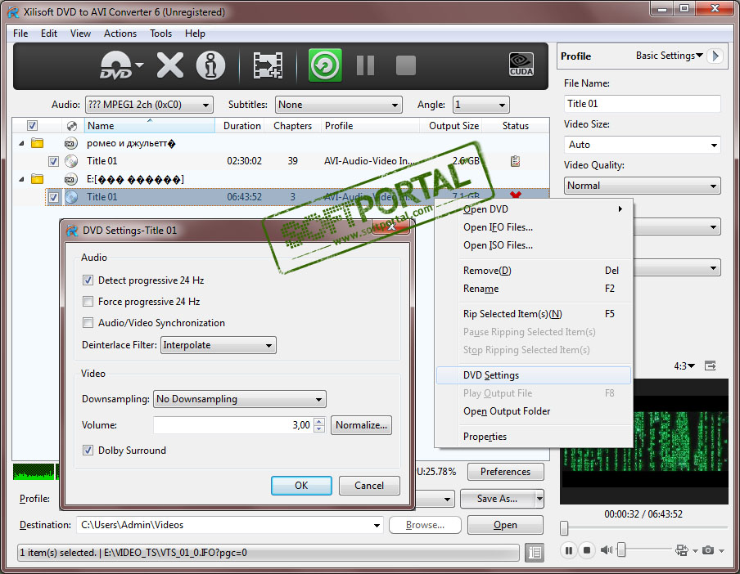Click disc icon in list column header
Image resolution: width=740 pixels, height=574 pixels.
(x=72, y=126)
